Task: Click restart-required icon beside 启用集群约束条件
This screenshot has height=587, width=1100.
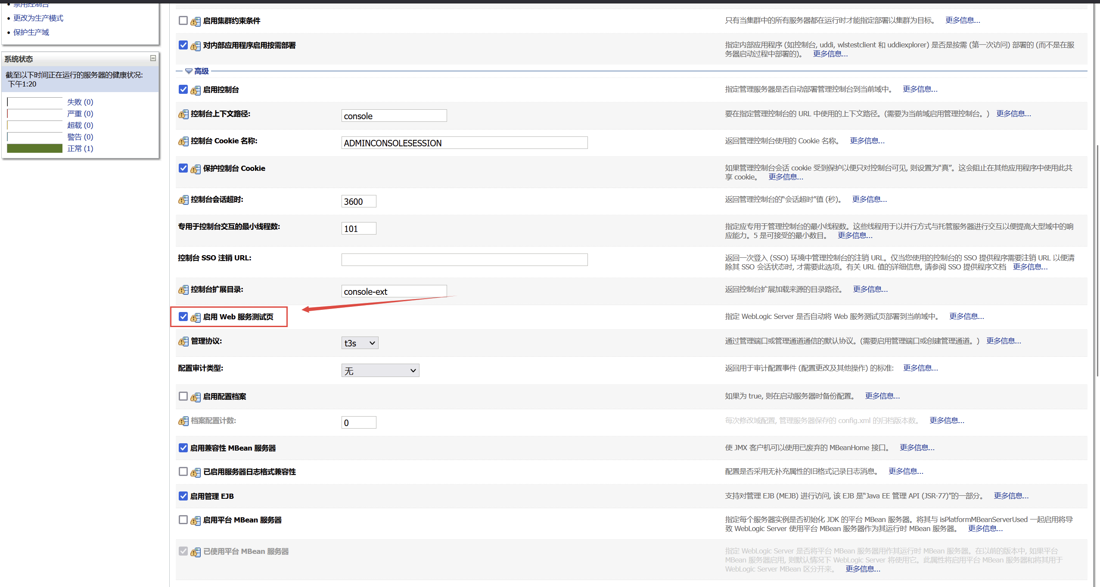Action: [196, 21]
